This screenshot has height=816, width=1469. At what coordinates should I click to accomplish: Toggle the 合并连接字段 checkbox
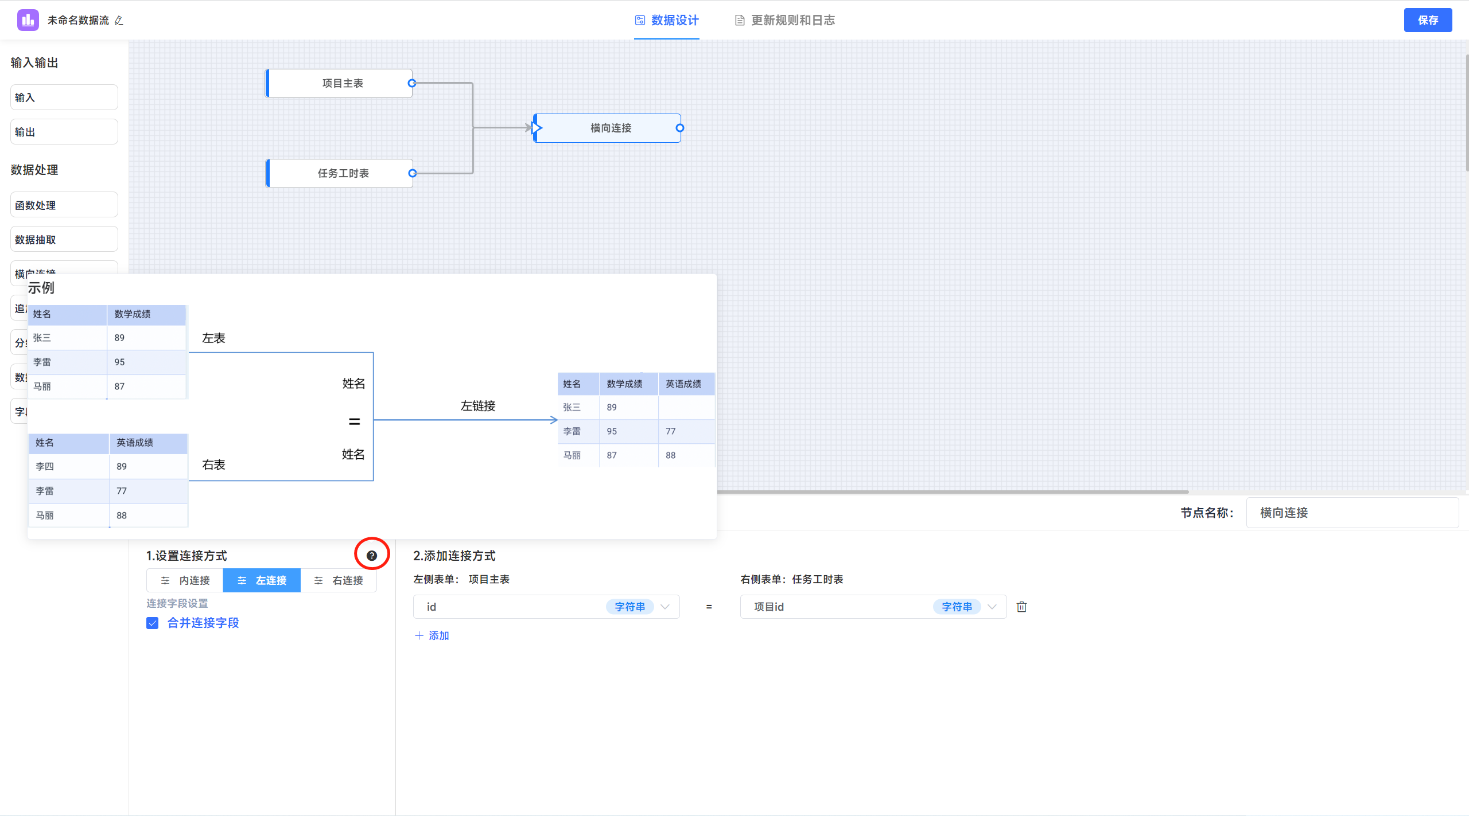(x=152, y=623)
